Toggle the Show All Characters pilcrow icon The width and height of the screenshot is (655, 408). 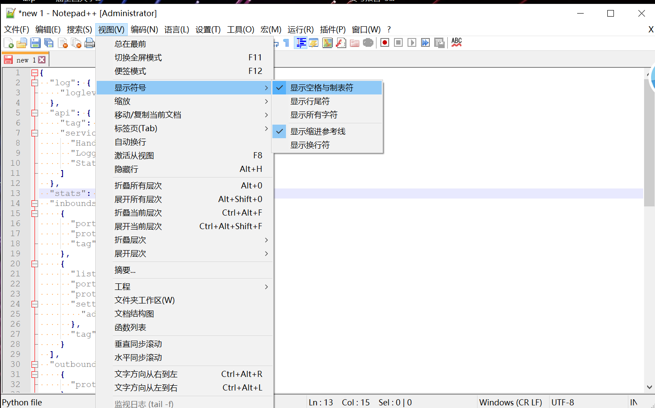click(286, 43)
